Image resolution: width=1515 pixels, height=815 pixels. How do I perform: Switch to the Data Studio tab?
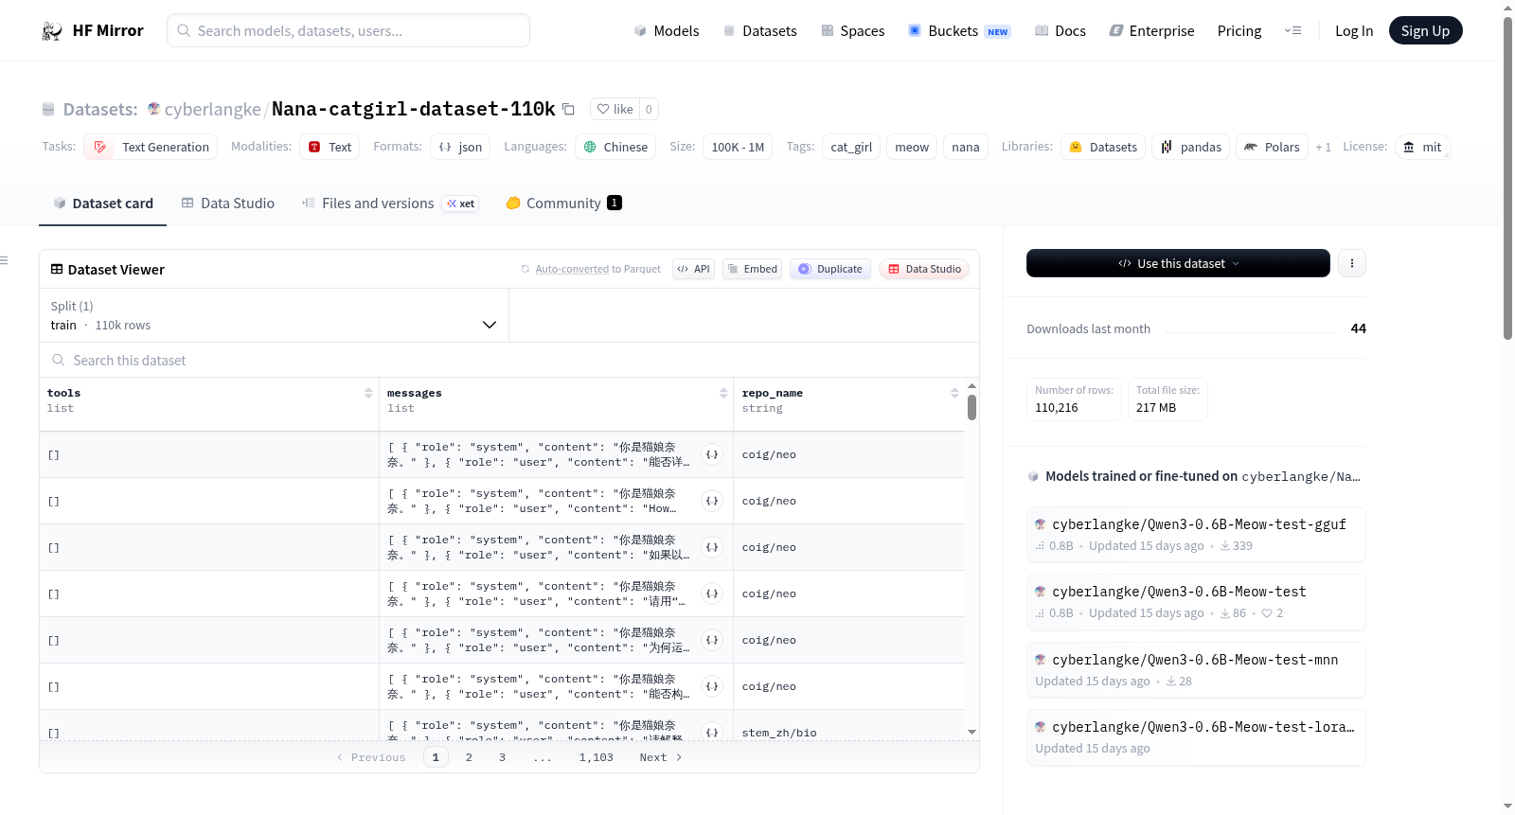pyautogui.click(x=228, y=204)
